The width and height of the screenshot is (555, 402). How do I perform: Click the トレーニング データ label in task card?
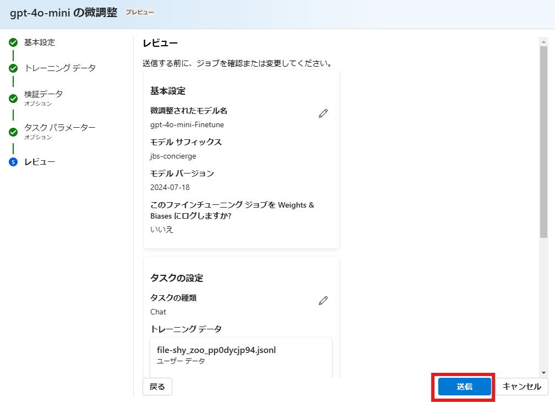click(186, 329)
